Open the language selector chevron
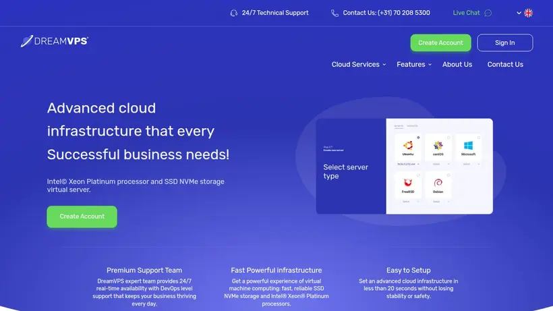Viewport: 553px width, 311px height. (519, 13)
